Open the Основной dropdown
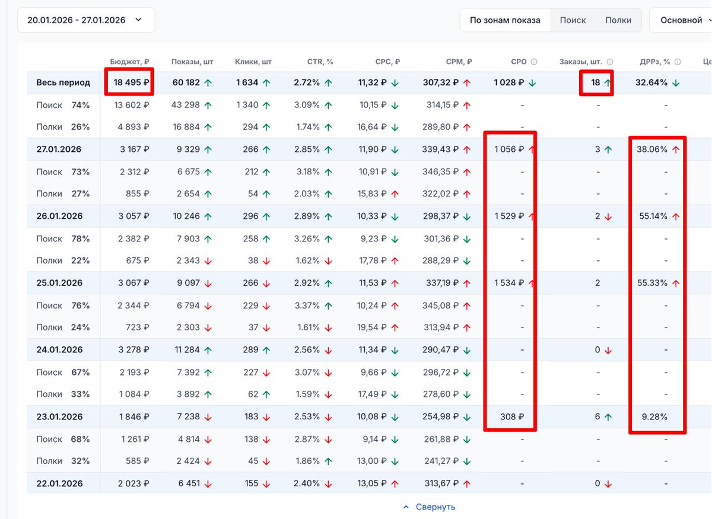This screenshot has width=712, height=519. tap(681, 20)
